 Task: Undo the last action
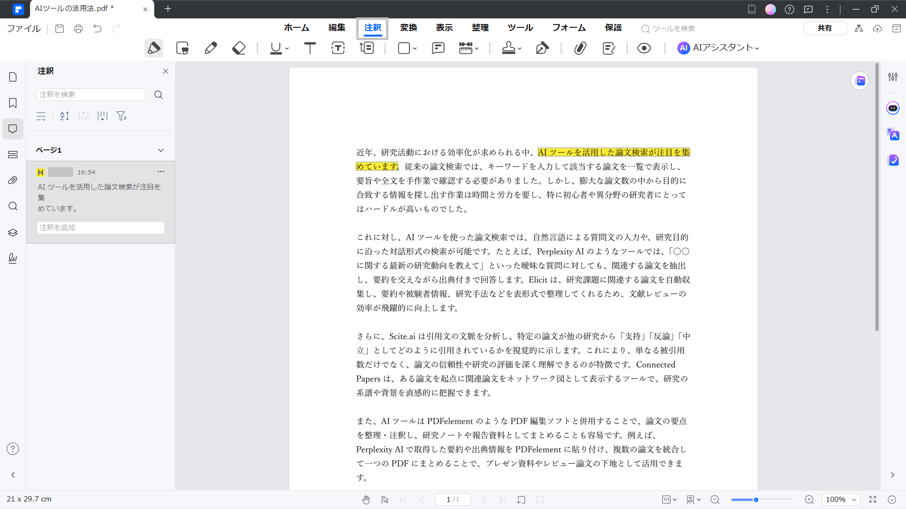97,29
